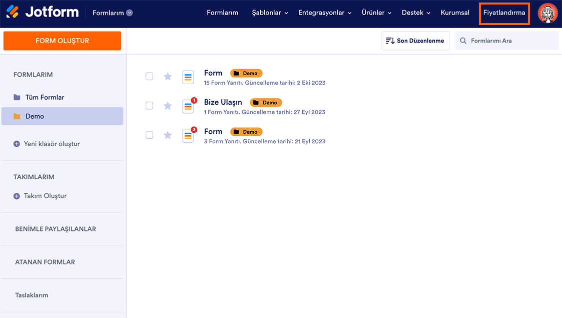
Task: Go to Fiyatlandırma page
Action: 504,13
